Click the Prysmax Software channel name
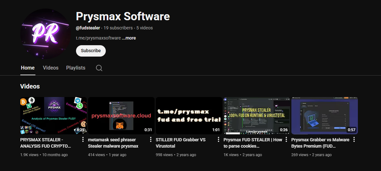 (123, 16)
